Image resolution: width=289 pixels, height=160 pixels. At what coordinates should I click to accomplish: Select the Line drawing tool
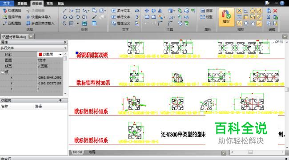click(65, 11)
